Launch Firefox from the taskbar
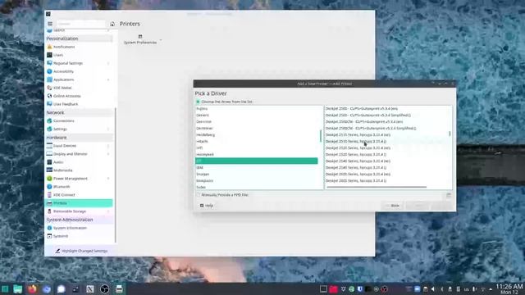Screen dimensions: 525x295 coord(32,289)
